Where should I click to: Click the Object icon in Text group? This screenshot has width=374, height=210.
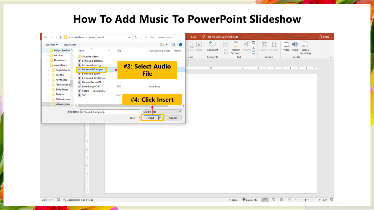pyautogui.click(x=253, y=52)
